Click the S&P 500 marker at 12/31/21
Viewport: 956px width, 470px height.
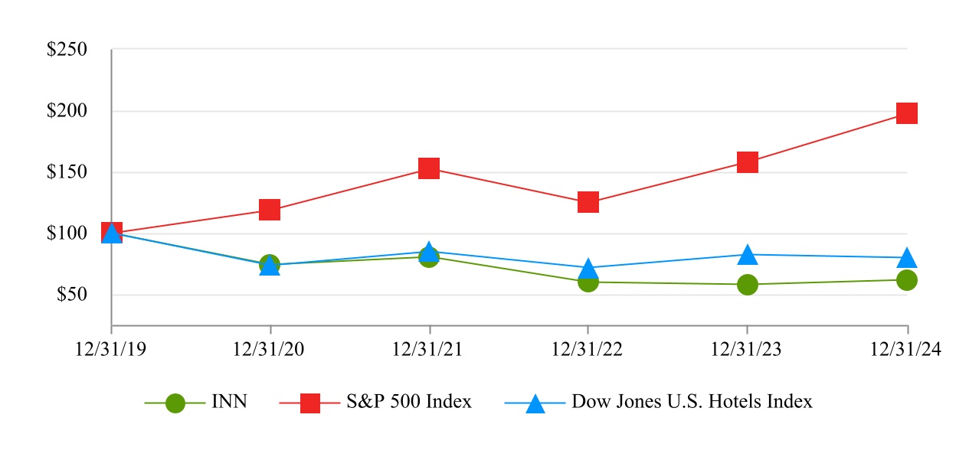point(429,168)
